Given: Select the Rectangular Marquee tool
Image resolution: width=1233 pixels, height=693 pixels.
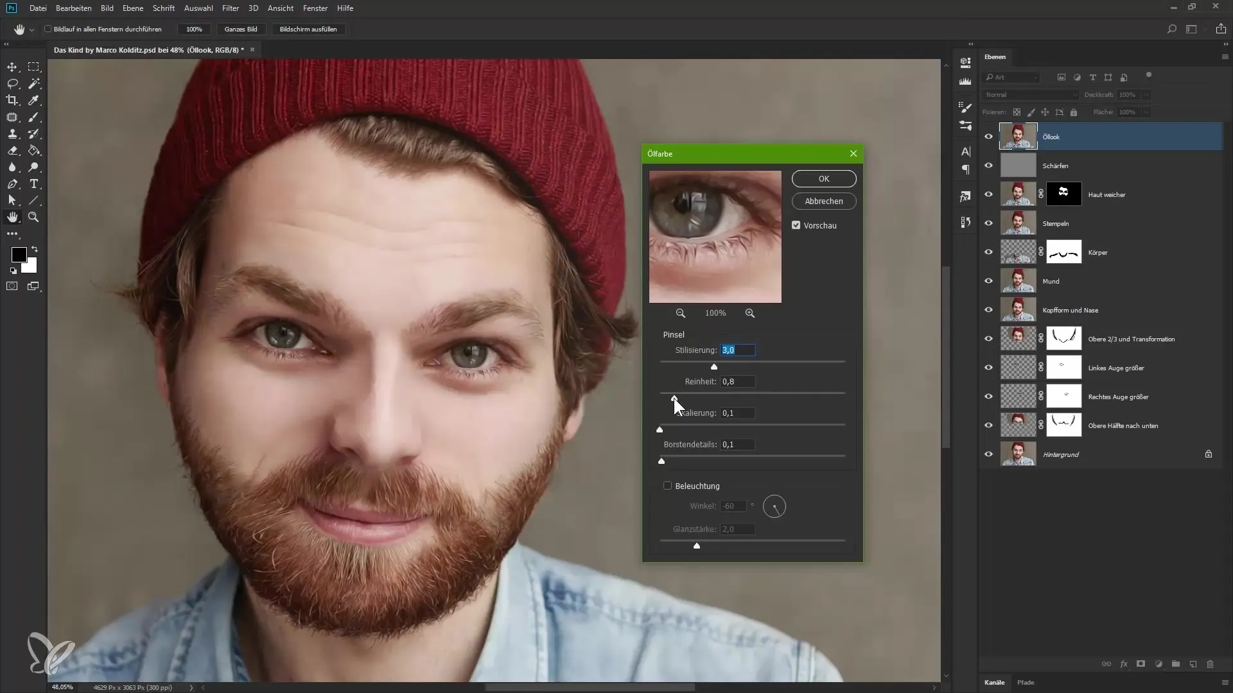Looking at the screenshot, I should click(x=33, y=67).
